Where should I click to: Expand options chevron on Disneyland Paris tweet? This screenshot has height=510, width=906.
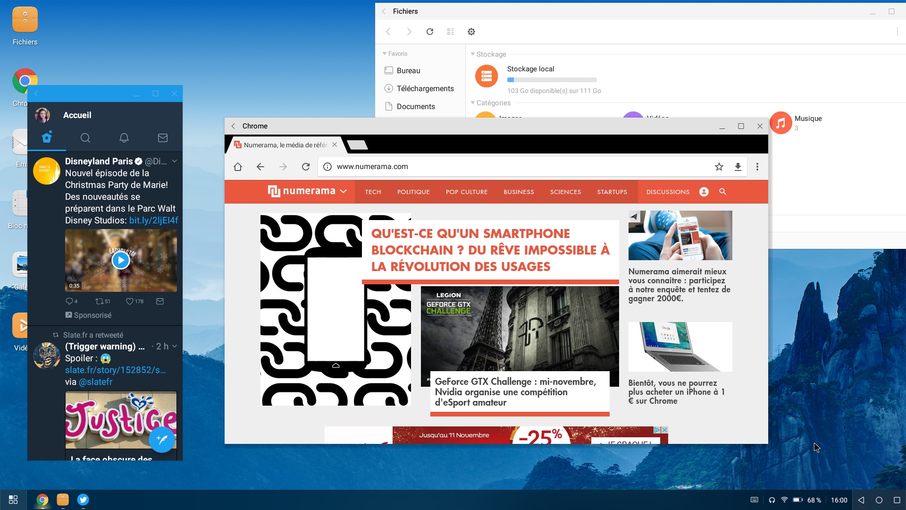(x=175, y=161)
